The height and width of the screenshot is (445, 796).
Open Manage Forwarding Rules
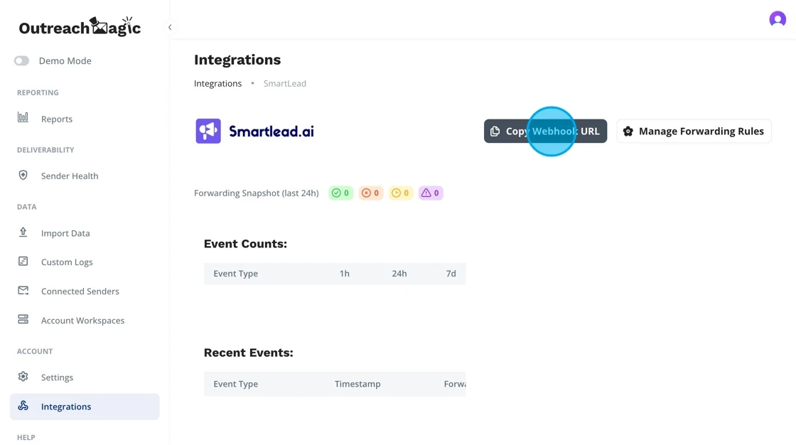click(694, 132)
